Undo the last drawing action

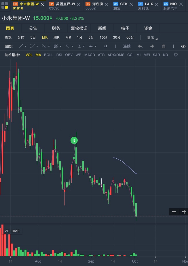140,46
